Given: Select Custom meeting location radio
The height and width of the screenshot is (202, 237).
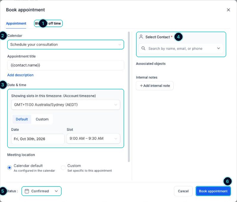Looking at the screenshot, I should [x=63, y=167].
